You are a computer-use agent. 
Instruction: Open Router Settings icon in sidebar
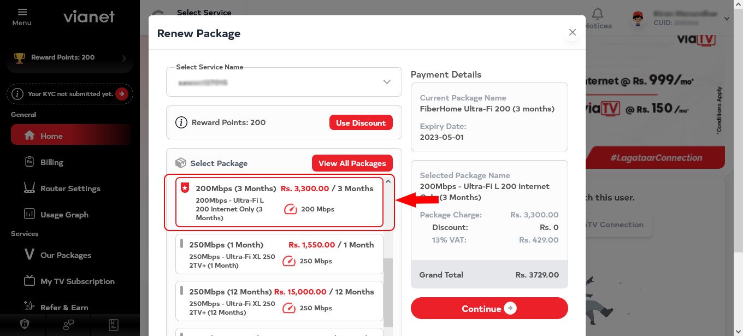30,188
